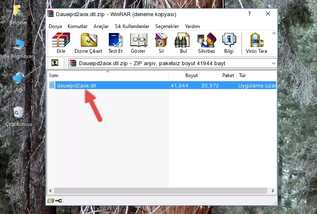Click the archive address field text
317x214 pixels.
pyautogui.click(x=152, y=63)
